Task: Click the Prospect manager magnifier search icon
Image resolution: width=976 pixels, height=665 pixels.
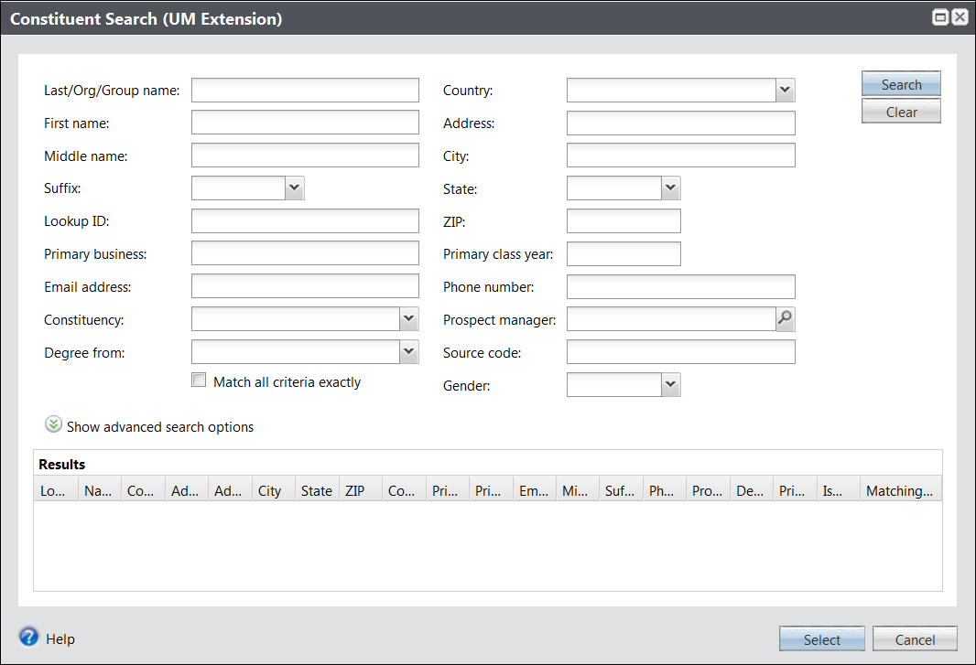Action: pyautogui.click(x=785, y=319)
